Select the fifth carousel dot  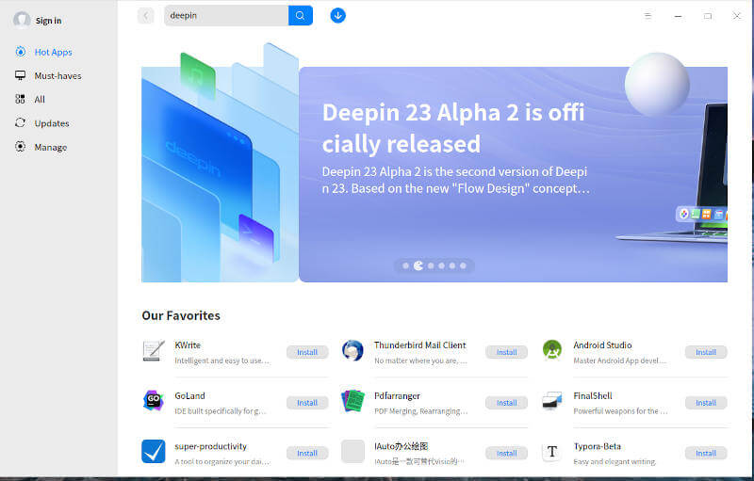point(452,265)
